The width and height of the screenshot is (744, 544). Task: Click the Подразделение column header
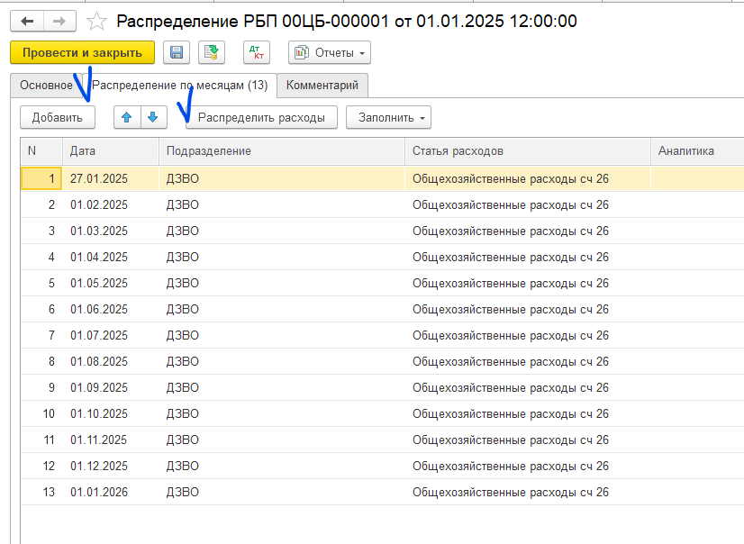click(x=281, y=150)
